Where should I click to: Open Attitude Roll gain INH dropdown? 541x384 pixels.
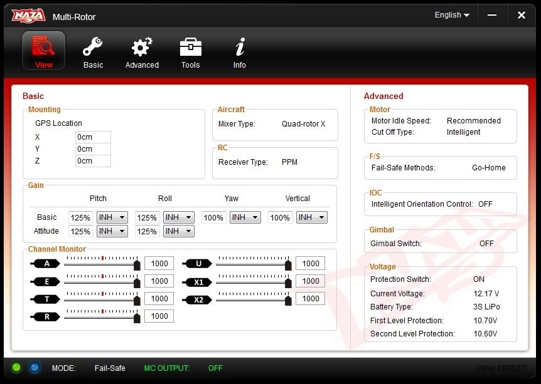[179, 231]
